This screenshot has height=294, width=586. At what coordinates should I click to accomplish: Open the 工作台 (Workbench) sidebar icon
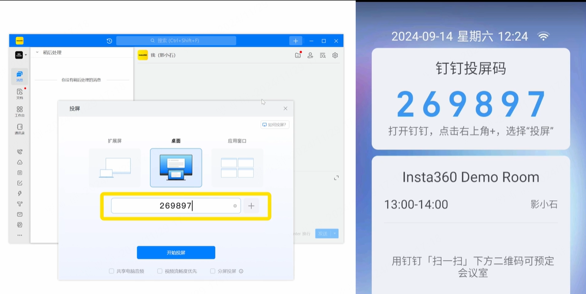(20, 111)
